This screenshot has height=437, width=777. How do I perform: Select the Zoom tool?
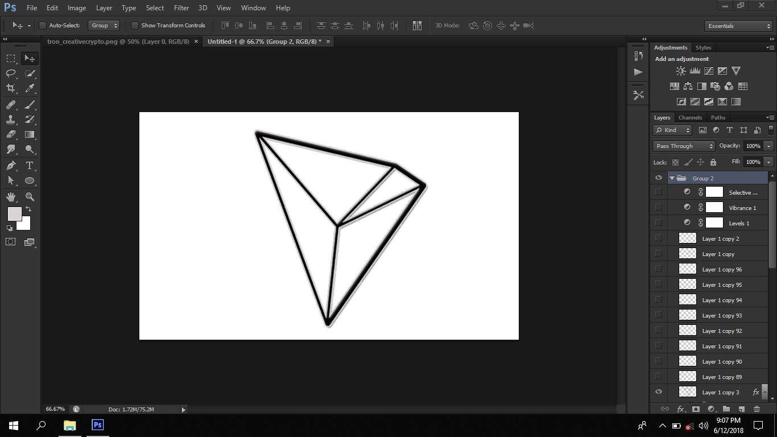coord(30,197)
